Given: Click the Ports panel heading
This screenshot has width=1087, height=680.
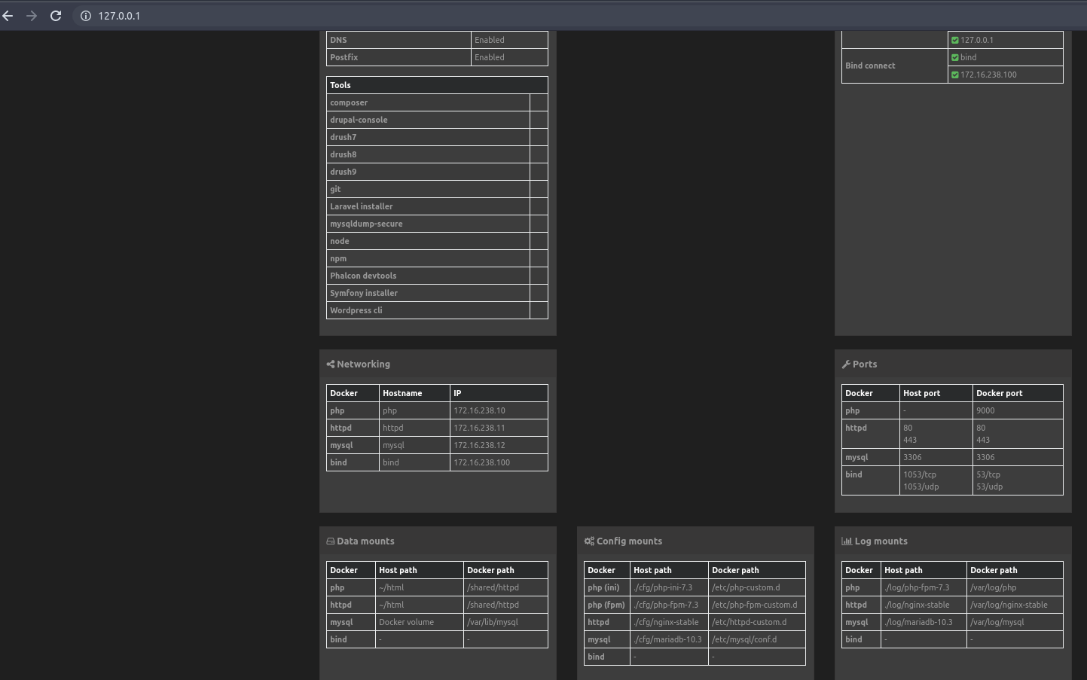Looking at the screenshot, I should click(865, 364).
